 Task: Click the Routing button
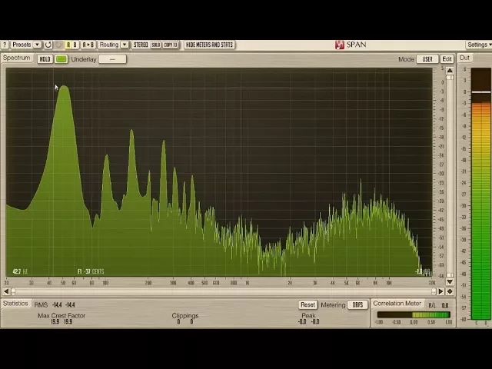[x=109, y=45]
